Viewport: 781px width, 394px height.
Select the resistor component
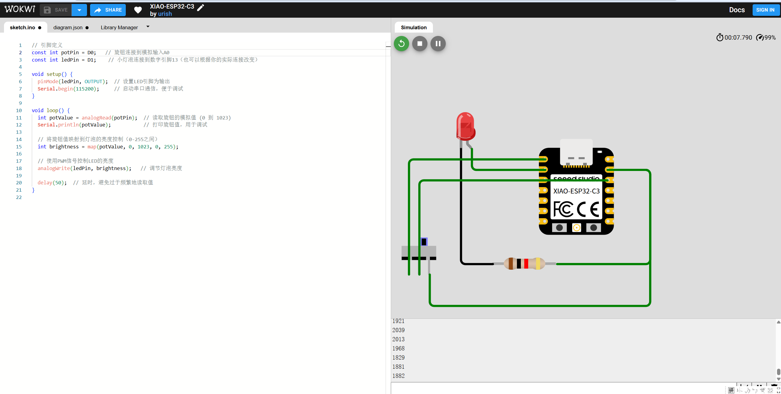[x=524, y=264]
